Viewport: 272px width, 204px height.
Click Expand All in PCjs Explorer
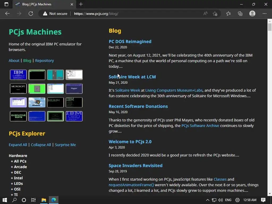(18, 145)
